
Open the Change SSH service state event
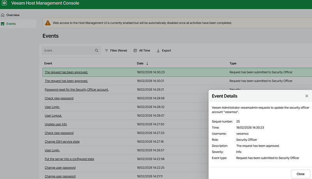click(62, 142)
